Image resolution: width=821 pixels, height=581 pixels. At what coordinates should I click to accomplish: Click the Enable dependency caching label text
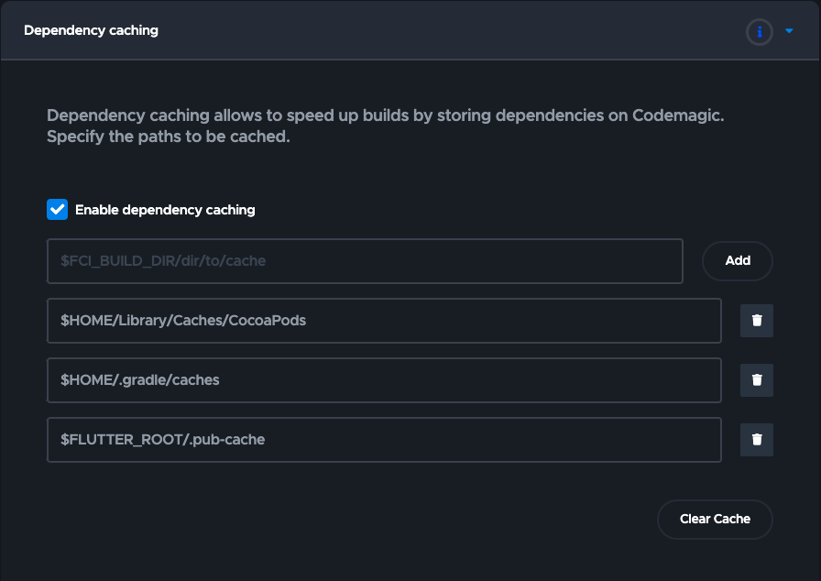(165, 210)
